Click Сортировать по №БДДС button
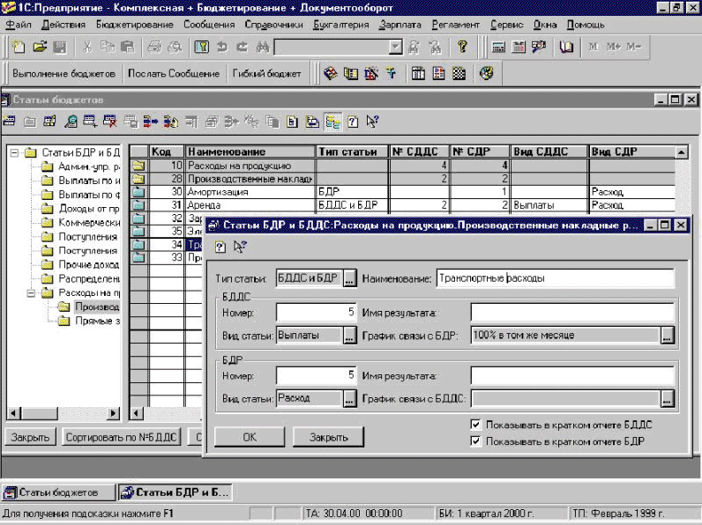The width and height of the screenshot is (702, 525). point(122,437)
